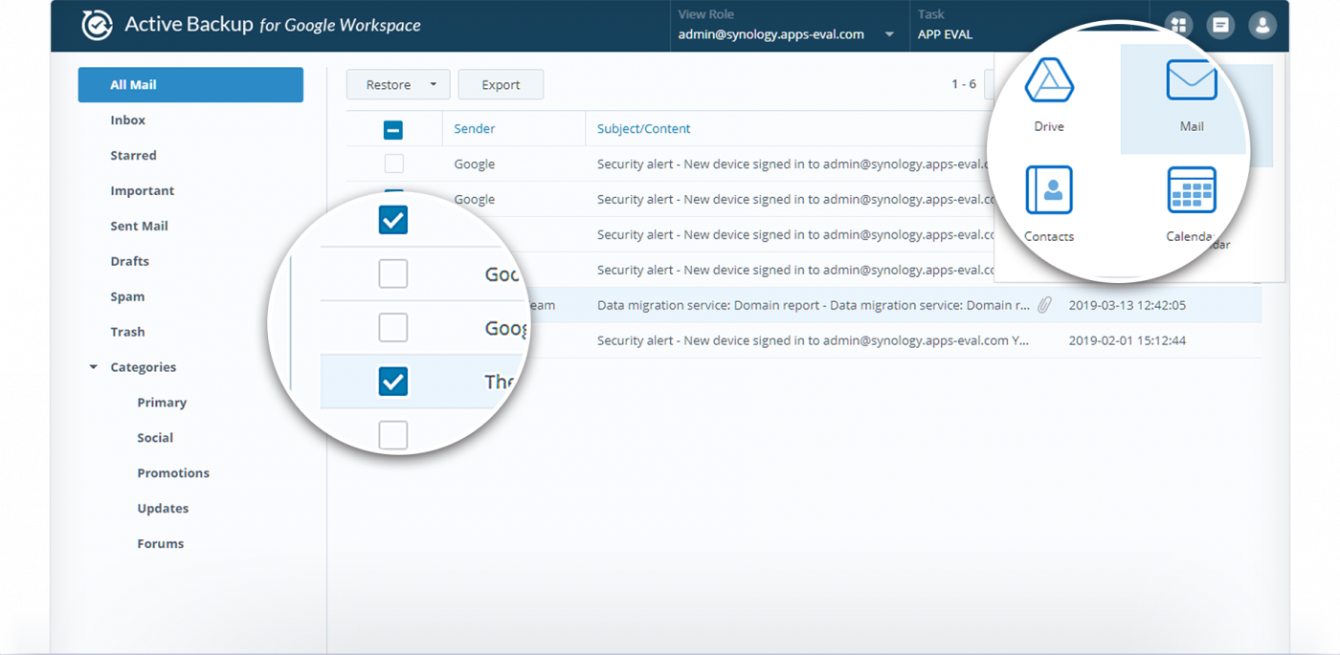Open the Trash folder

[x=127, y=332]
